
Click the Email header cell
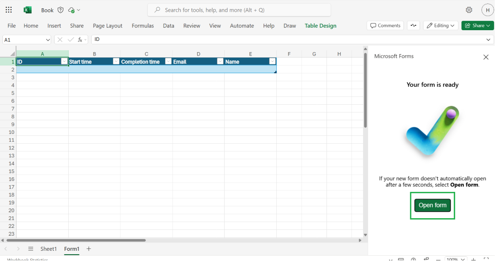pos(198,62)
